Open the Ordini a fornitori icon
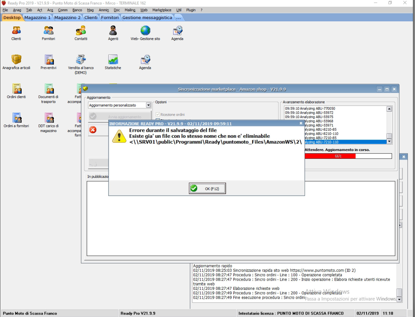Image resolution: width=415 pixels, height=317 pixels. click(x=16, y=117)
